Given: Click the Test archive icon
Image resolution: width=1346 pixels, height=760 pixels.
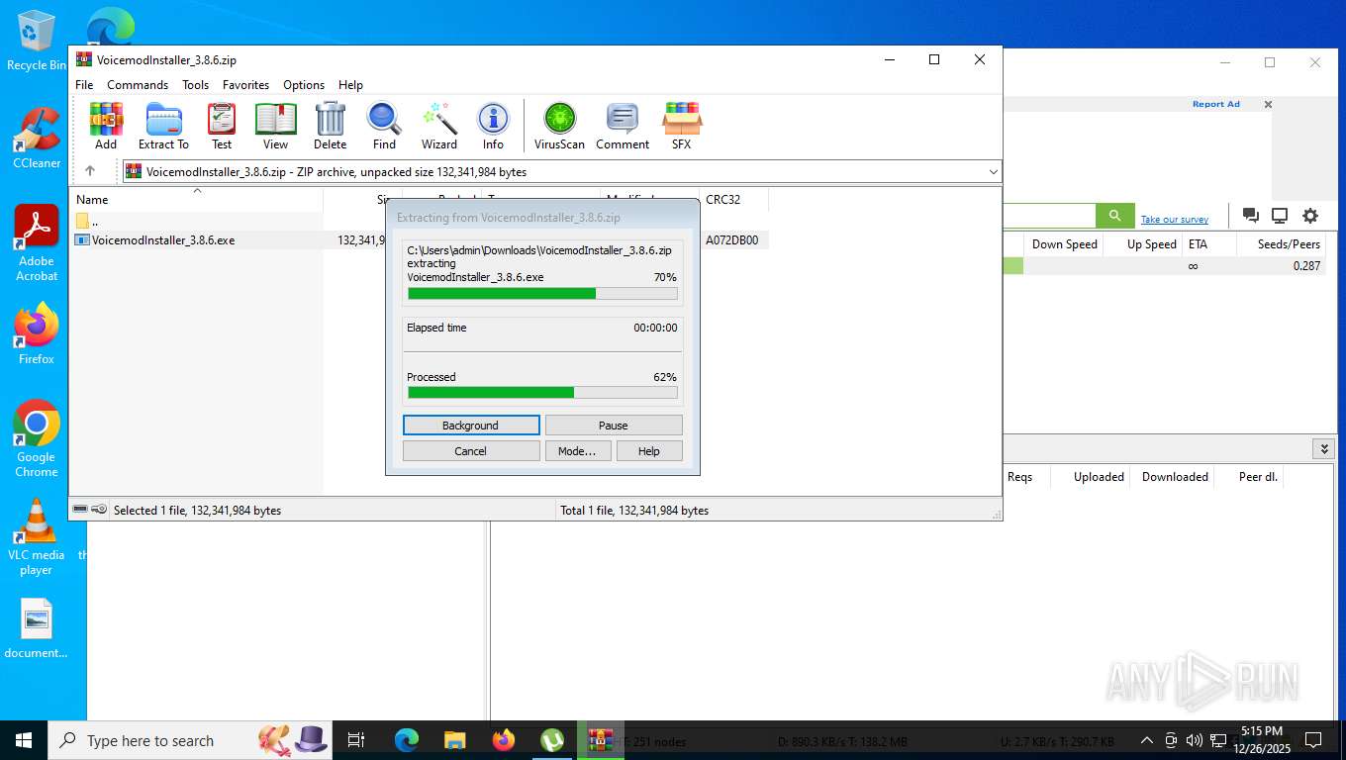Looking at the screenshot, I should pos(222,126).
